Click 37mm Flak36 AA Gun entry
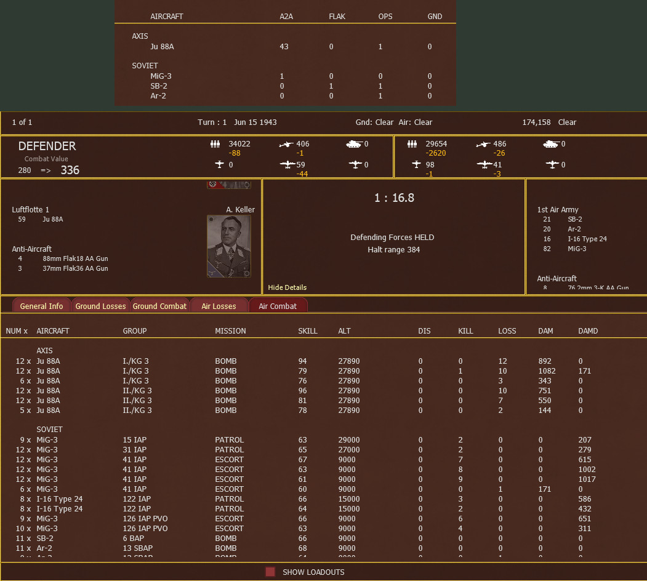This screenshot has height=581, width=647. (75, 268)
